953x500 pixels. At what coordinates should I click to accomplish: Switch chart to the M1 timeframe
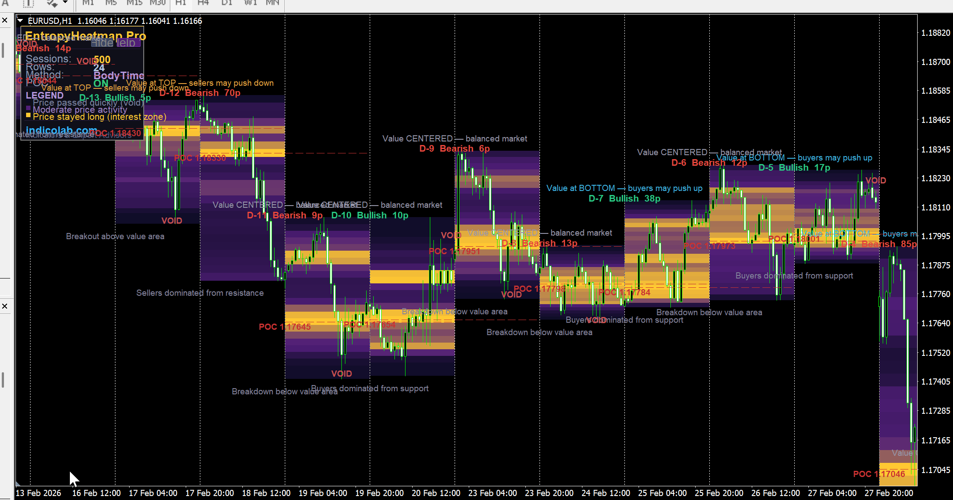88,3
